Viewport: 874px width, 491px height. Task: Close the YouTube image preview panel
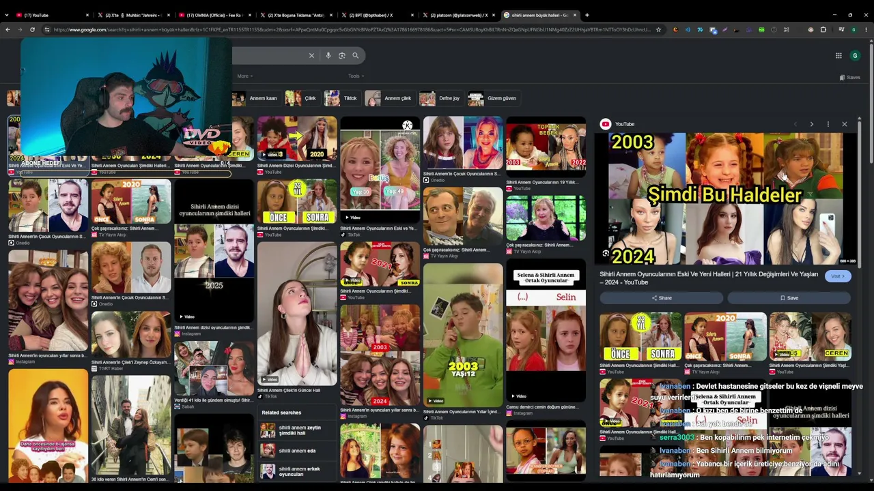point(845,124)
